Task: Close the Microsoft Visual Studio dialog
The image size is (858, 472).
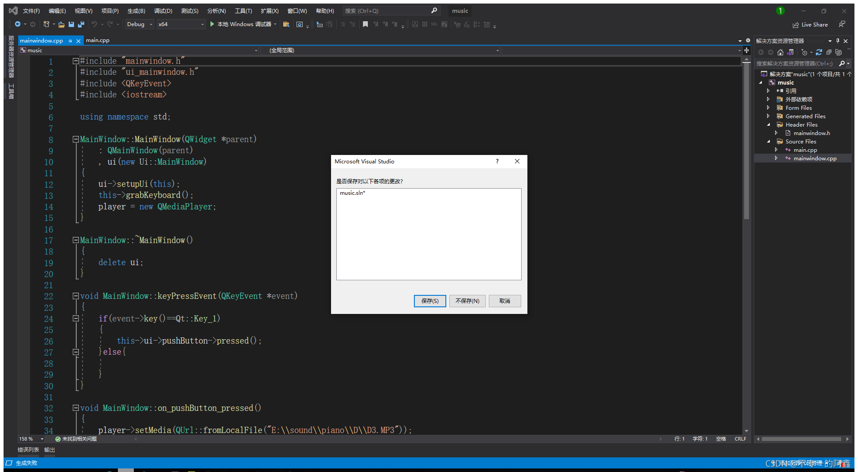Action: pos(517,161)
